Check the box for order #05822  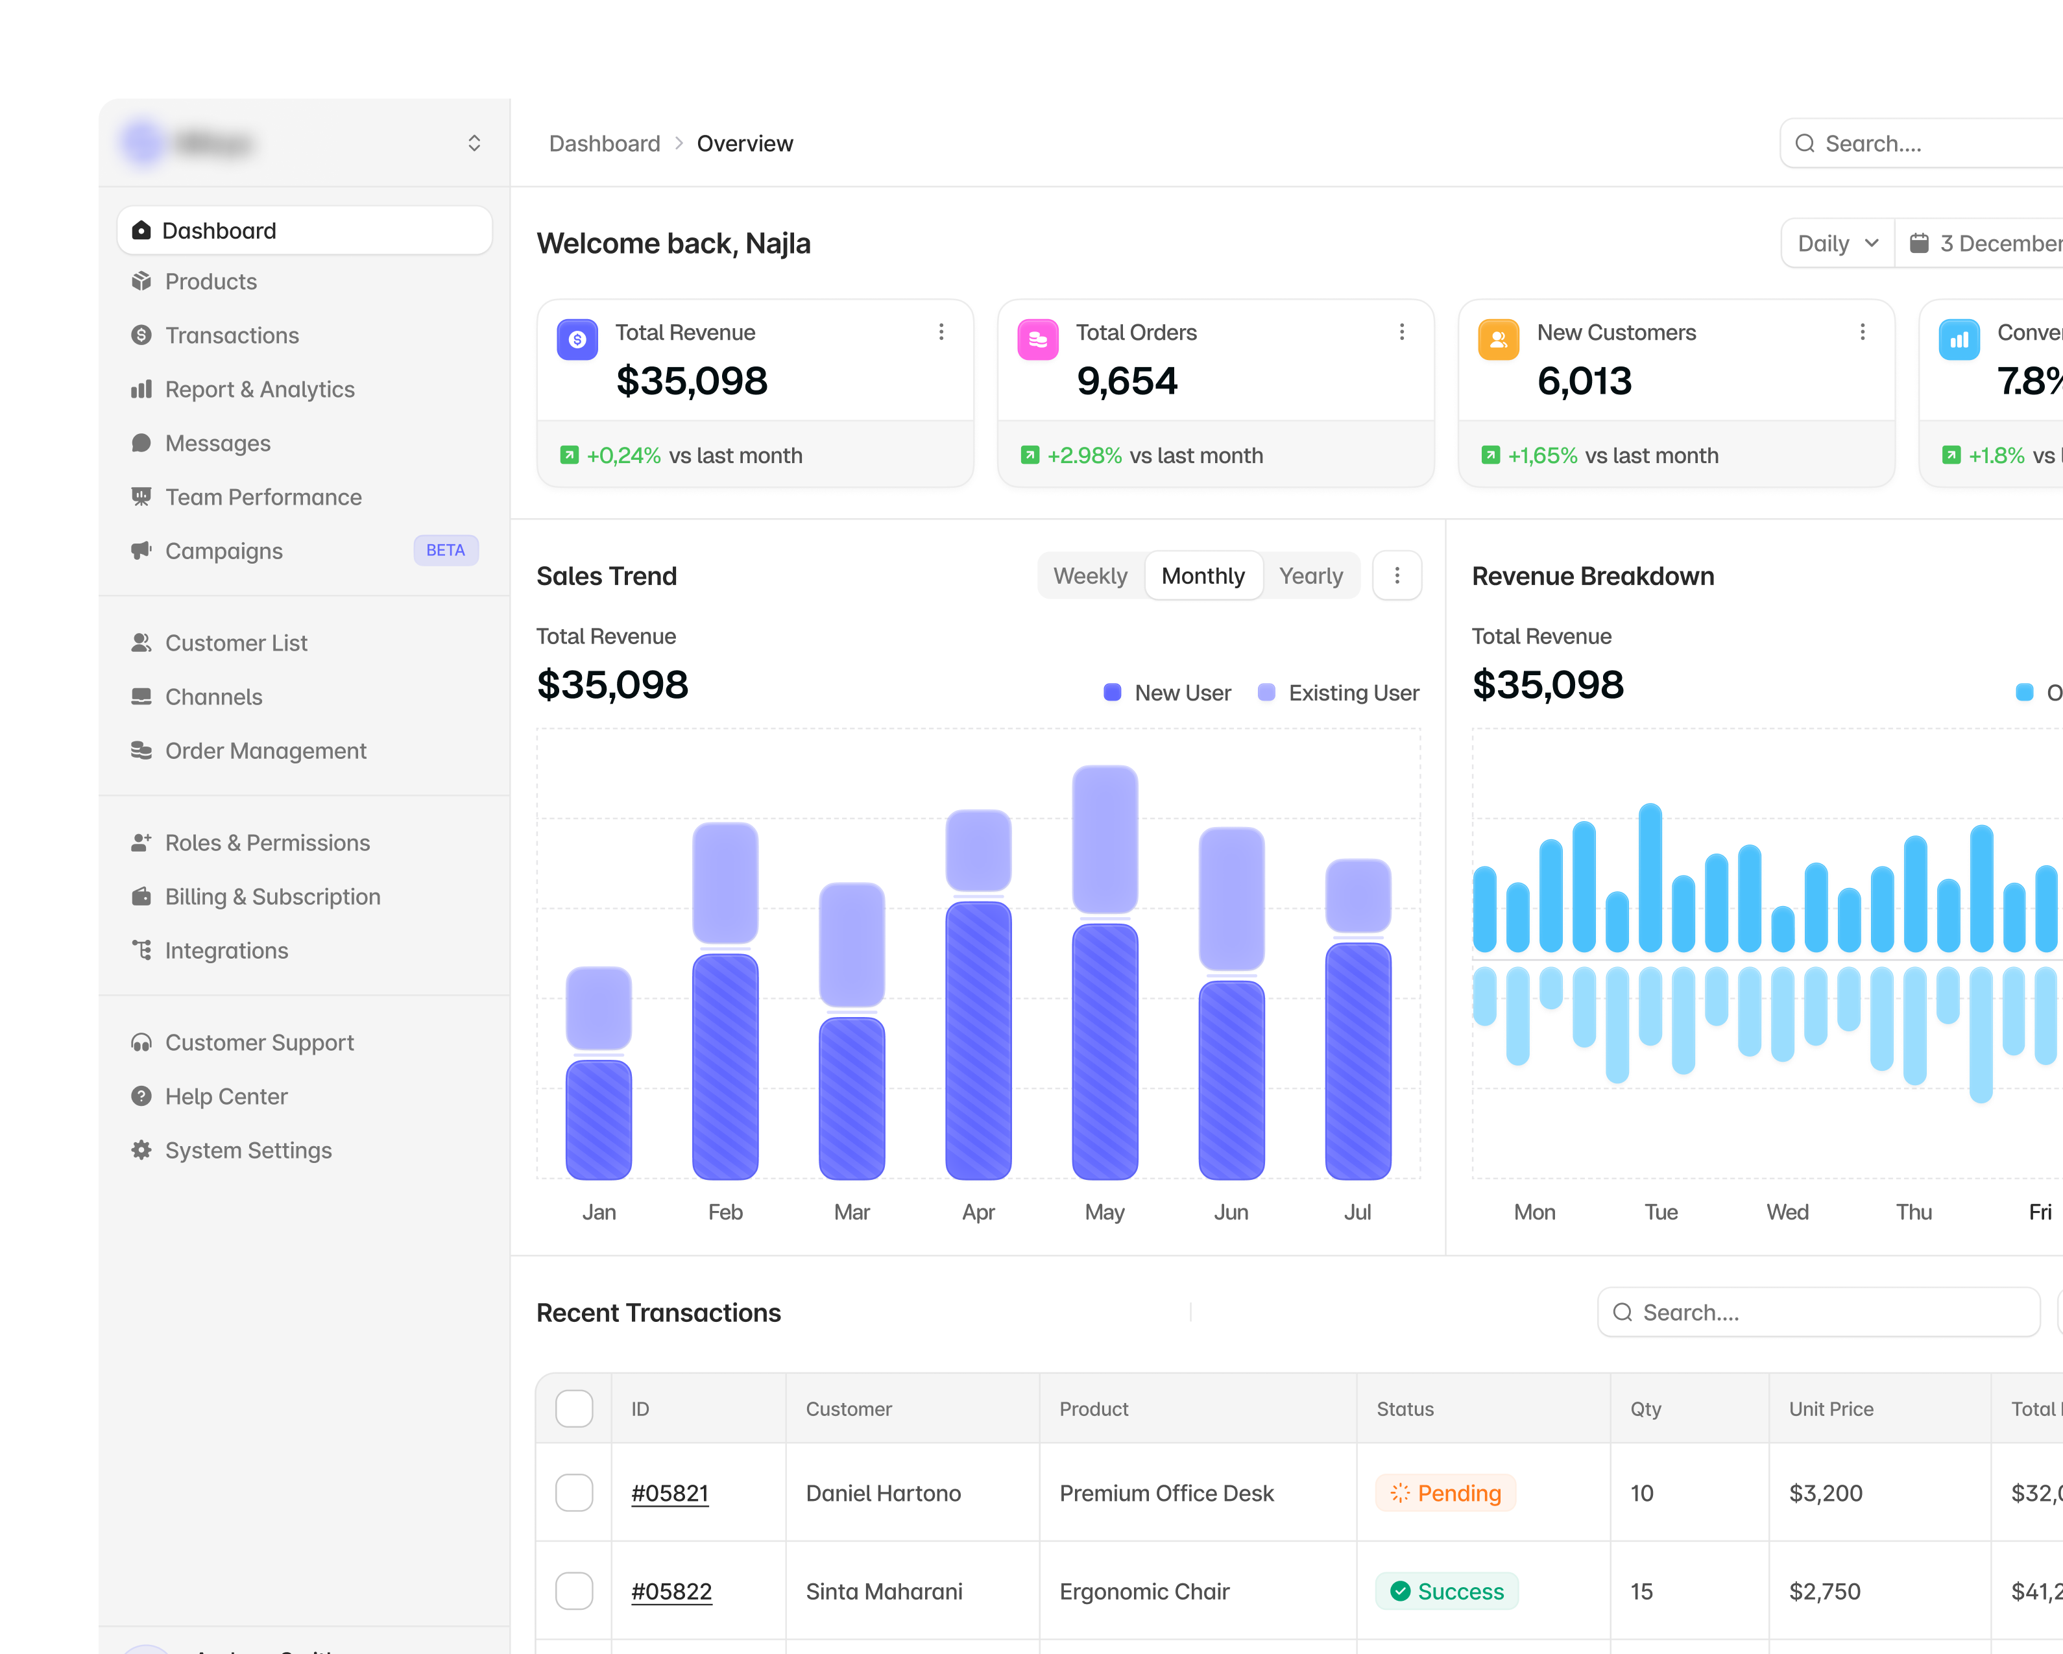(574, 1592)
